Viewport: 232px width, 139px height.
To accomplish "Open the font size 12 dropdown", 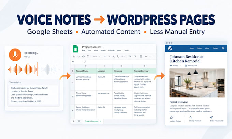I will (123, 56).
